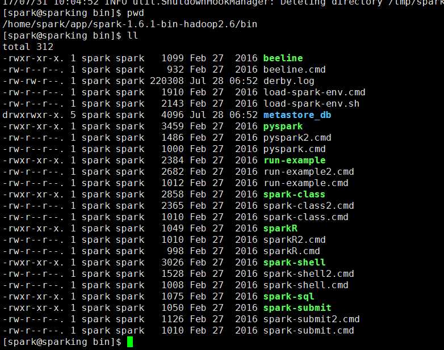Click the spark-shell.cmd file name

click(x=305, y=285)
